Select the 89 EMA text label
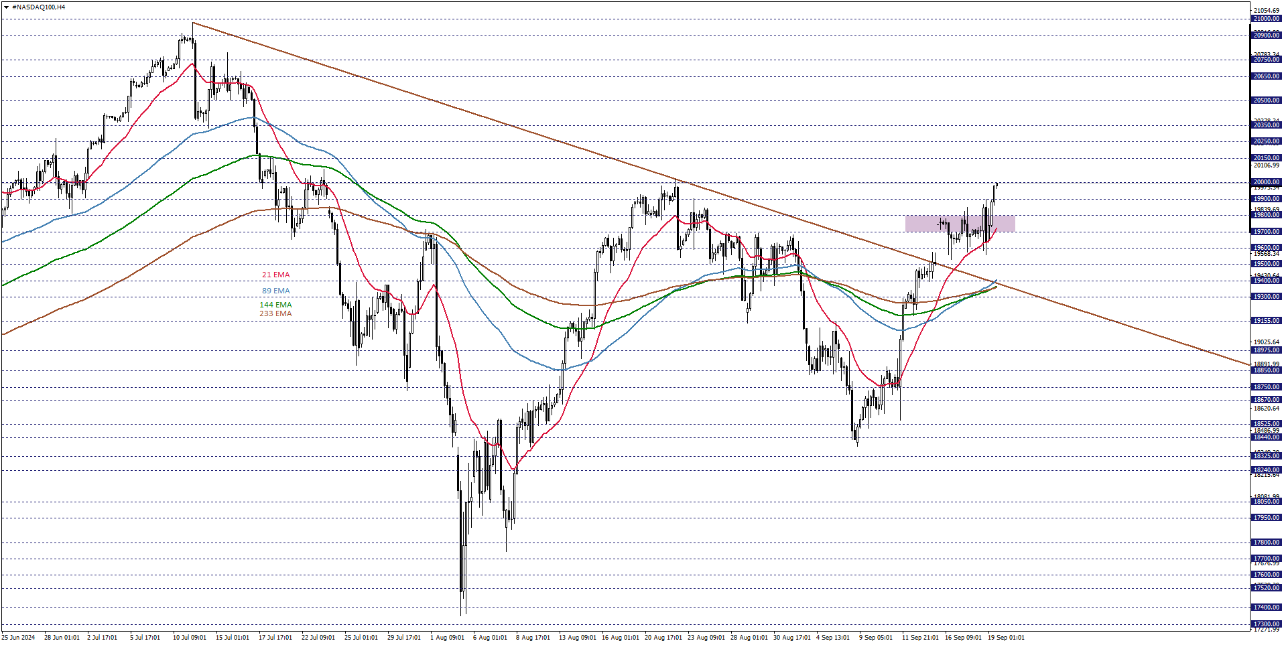Image resolution: width=1284 pixels, height=645 pixels. click(275, 291)
